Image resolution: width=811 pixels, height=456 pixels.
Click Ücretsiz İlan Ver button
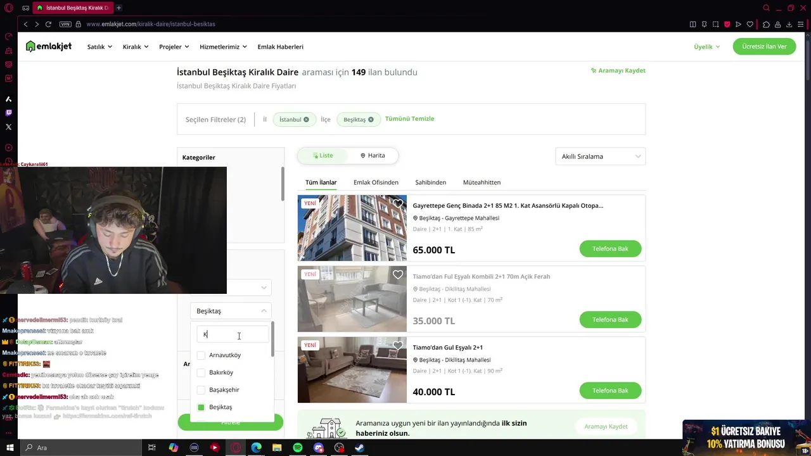(764, 47)
